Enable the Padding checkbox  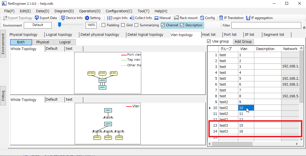coord(103,25)
